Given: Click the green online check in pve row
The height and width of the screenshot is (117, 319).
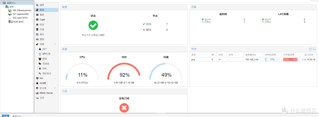Looking at the screenshot, I should coord(219,59).
